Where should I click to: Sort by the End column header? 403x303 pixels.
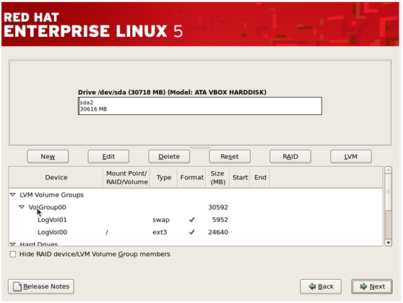tap(260, 177)
